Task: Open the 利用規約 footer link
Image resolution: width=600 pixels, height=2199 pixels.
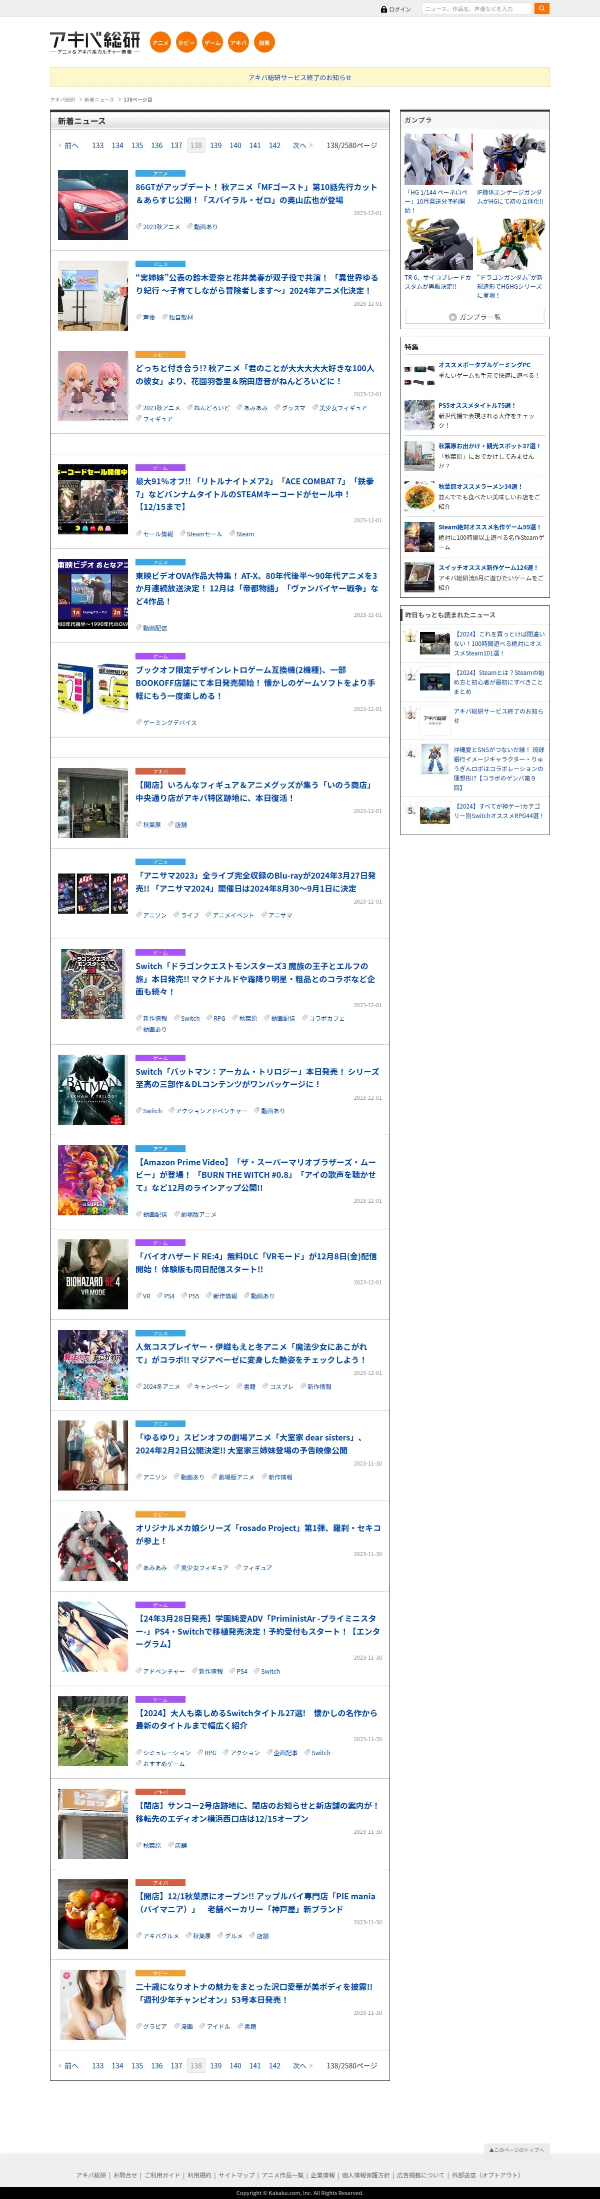Action: [x=199, y=2175]
